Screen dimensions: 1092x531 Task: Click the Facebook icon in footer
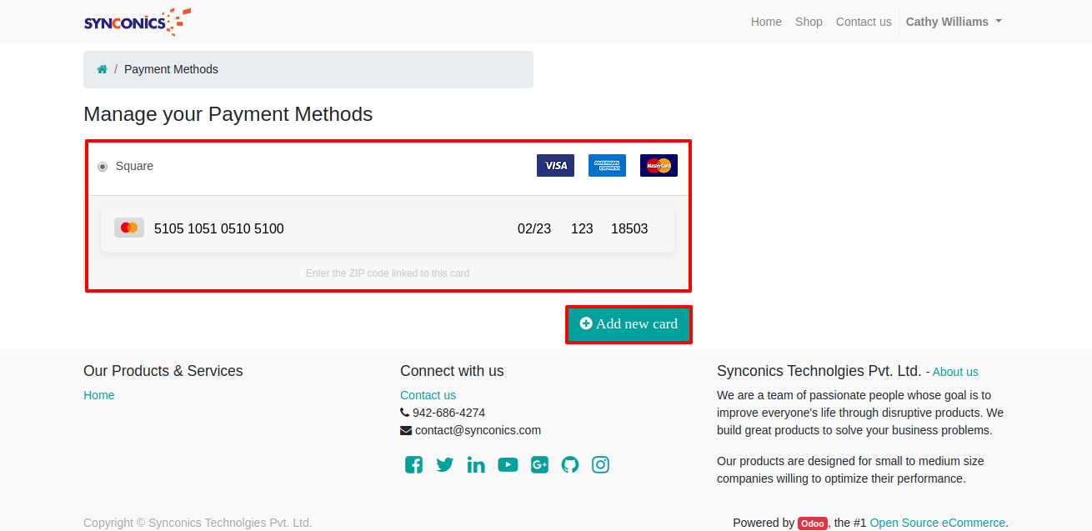point(413,465)
